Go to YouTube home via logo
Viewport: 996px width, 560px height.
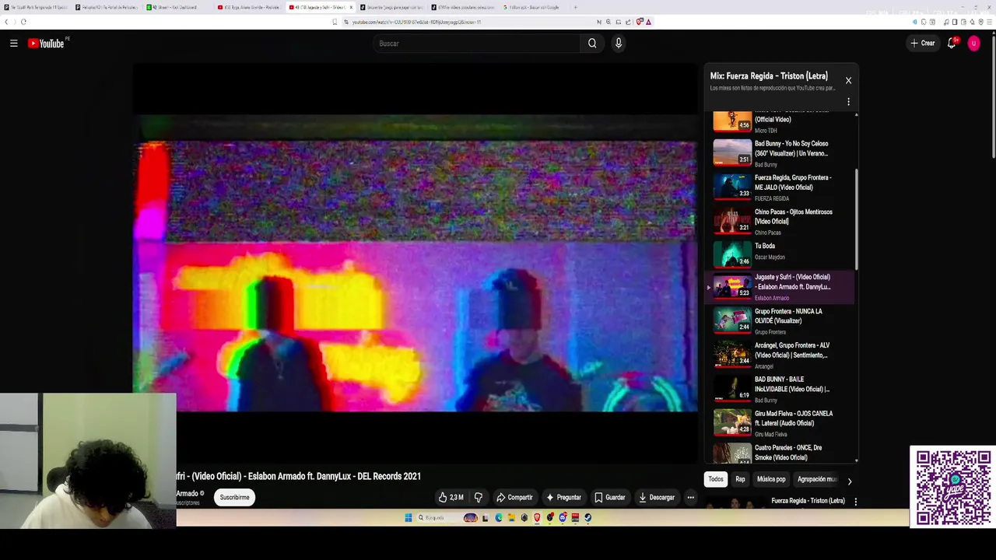click(x=46, y=44)
